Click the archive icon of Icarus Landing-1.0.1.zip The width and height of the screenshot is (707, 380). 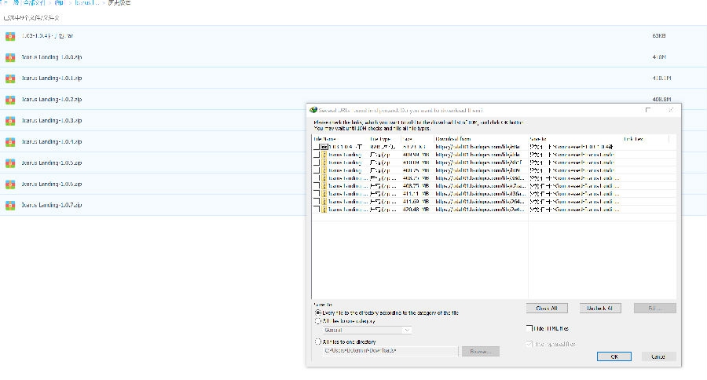click(10, 79)
